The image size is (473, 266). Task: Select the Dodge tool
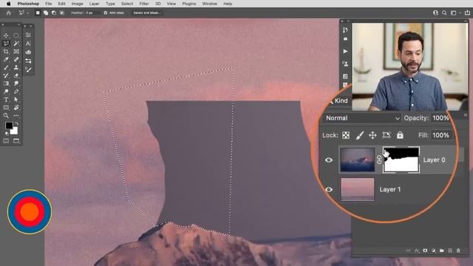tap(6, 92)
